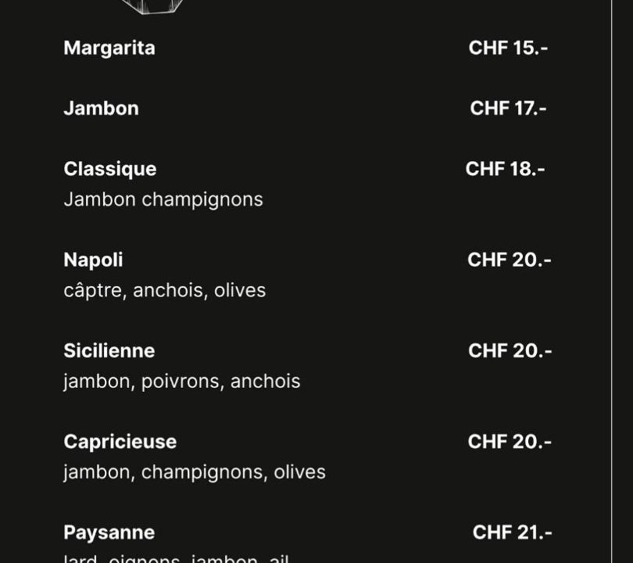
Task: Click the Jambon pizza title
Action: click(x=102, y=108)
